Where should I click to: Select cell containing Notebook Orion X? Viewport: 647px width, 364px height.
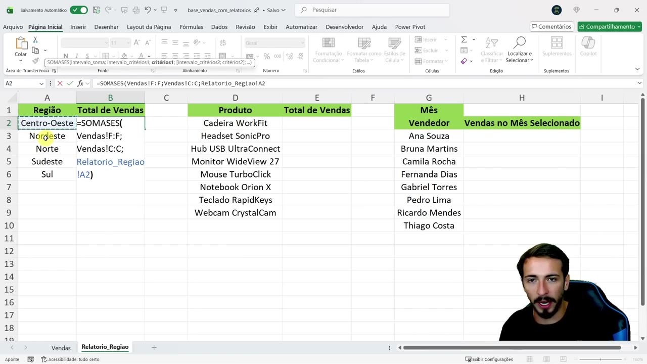[x=235, y=187]
